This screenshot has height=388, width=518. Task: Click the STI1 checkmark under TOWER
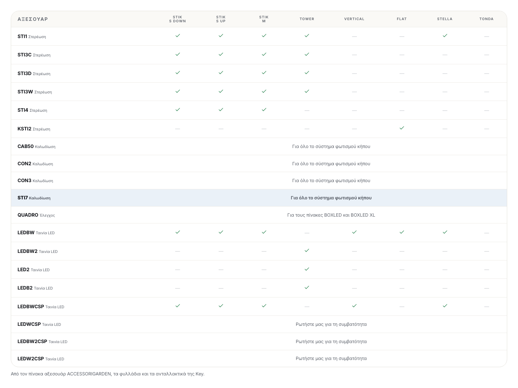(x=307, y=36)
